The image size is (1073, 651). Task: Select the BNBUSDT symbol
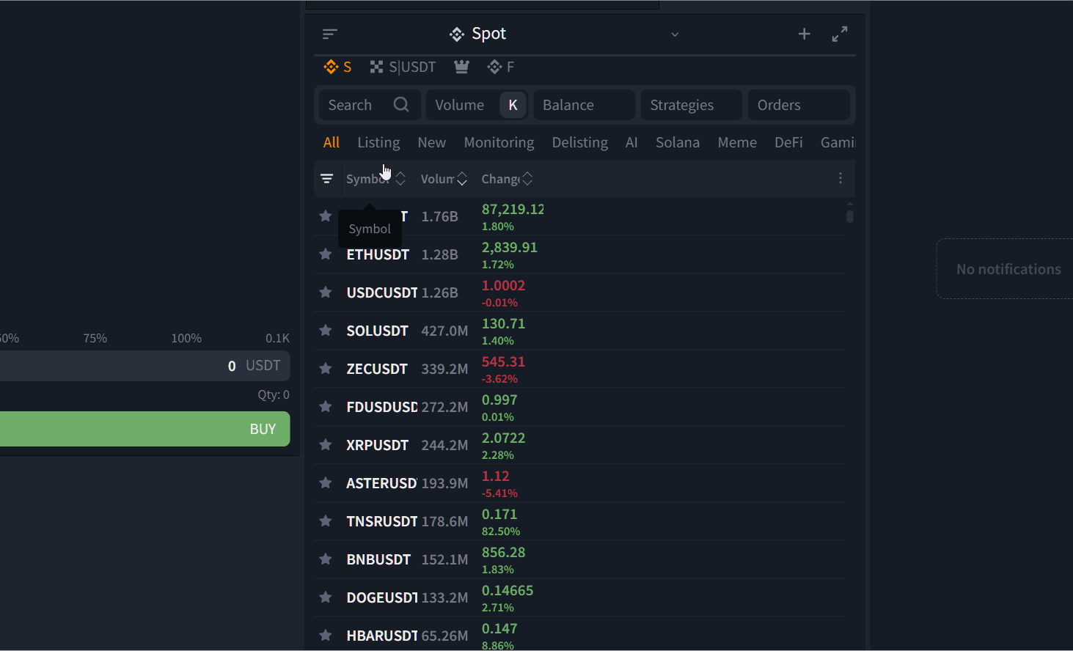pos(378,559)
